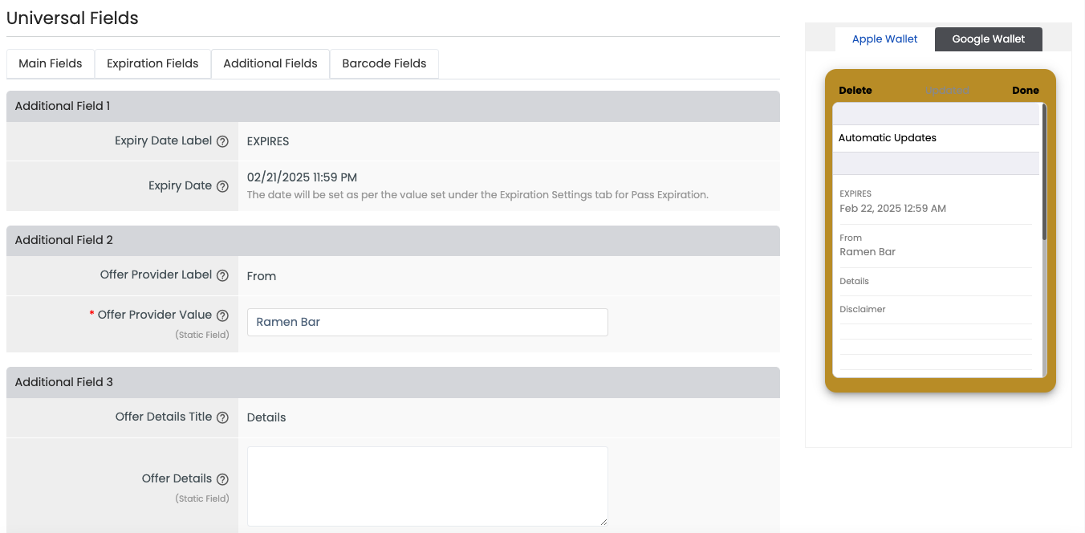Screen dimensions: 1085x533
Task: Click the EXPIRES label value in form
Action: 268,141
